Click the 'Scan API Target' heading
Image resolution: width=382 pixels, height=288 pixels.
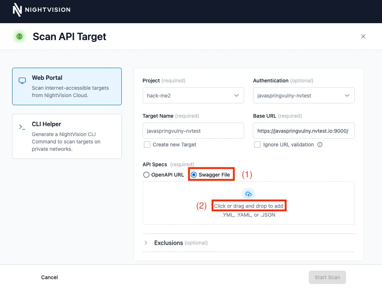click(69, 37)
